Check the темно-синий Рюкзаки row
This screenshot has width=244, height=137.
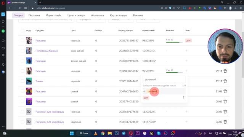click(x=22, y=61)
